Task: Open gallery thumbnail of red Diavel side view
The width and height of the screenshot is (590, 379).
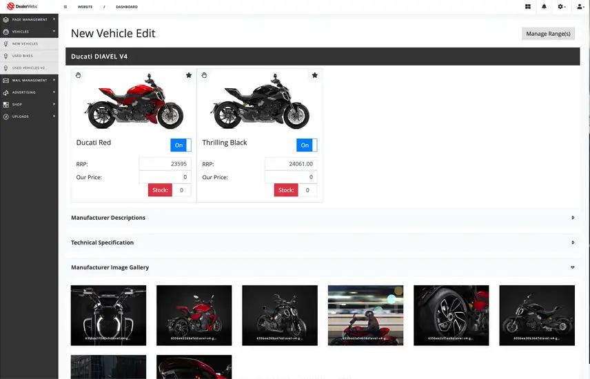Action: click(194, 316)
